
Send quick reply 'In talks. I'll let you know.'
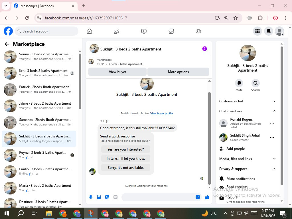(x=126, y=159)
